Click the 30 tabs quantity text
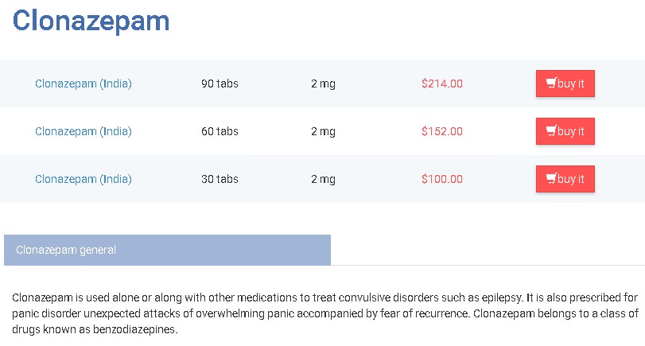 220,179
